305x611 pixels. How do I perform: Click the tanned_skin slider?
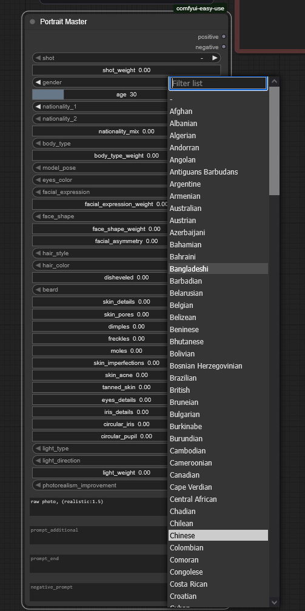coord(100,387)
